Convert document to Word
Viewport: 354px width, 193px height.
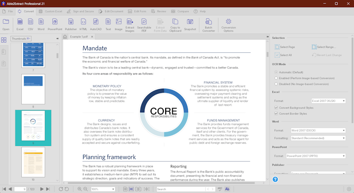[x=41, y=22]
